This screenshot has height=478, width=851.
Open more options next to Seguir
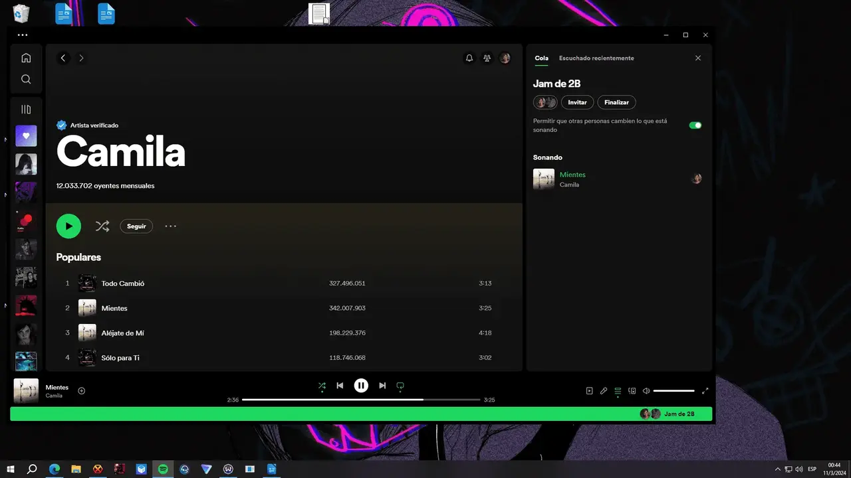point(171,226)
